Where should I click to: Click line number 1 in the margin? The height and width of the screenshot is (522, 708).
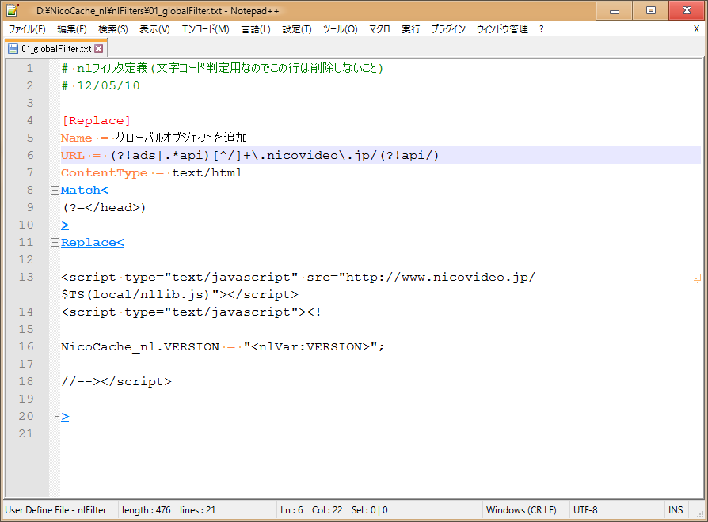(x=30, y=68)
